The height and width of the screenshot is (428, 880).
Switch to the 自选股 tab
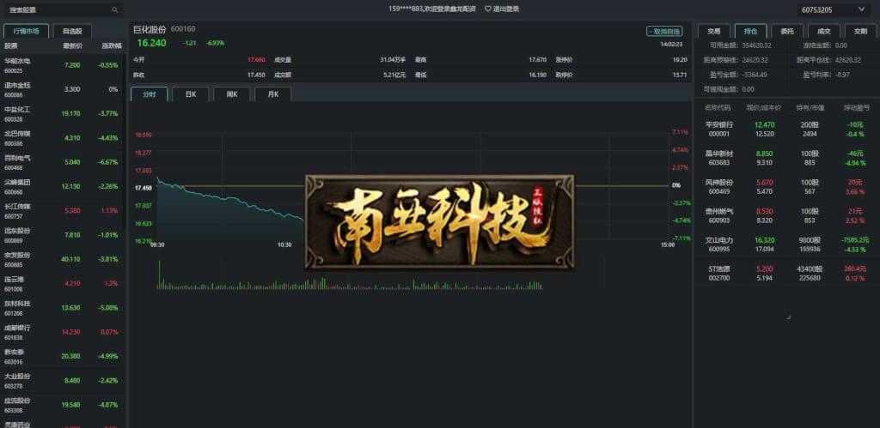point(72,32)
